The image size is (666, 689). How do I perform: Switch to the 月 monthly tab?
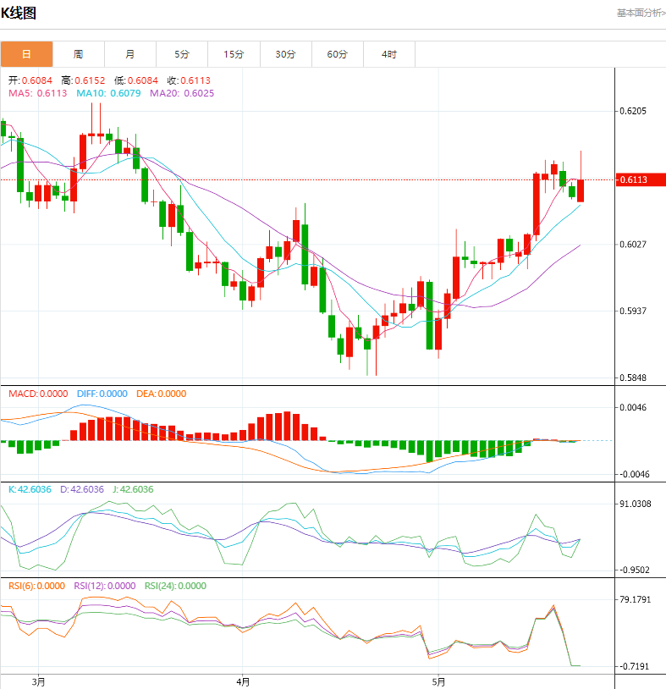[129, 54]
